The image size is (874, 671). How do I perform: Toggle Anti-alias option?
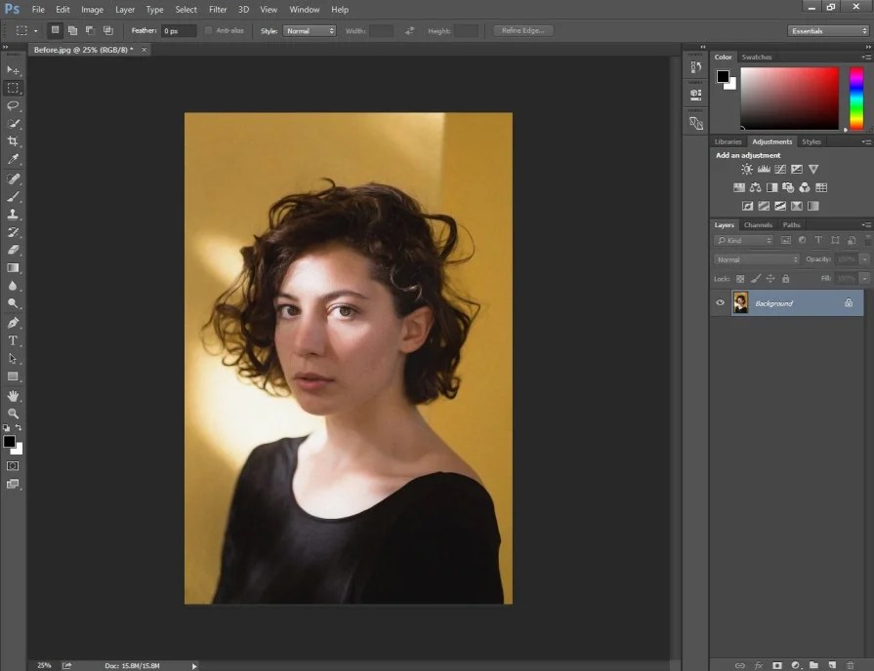click(210, 30)
